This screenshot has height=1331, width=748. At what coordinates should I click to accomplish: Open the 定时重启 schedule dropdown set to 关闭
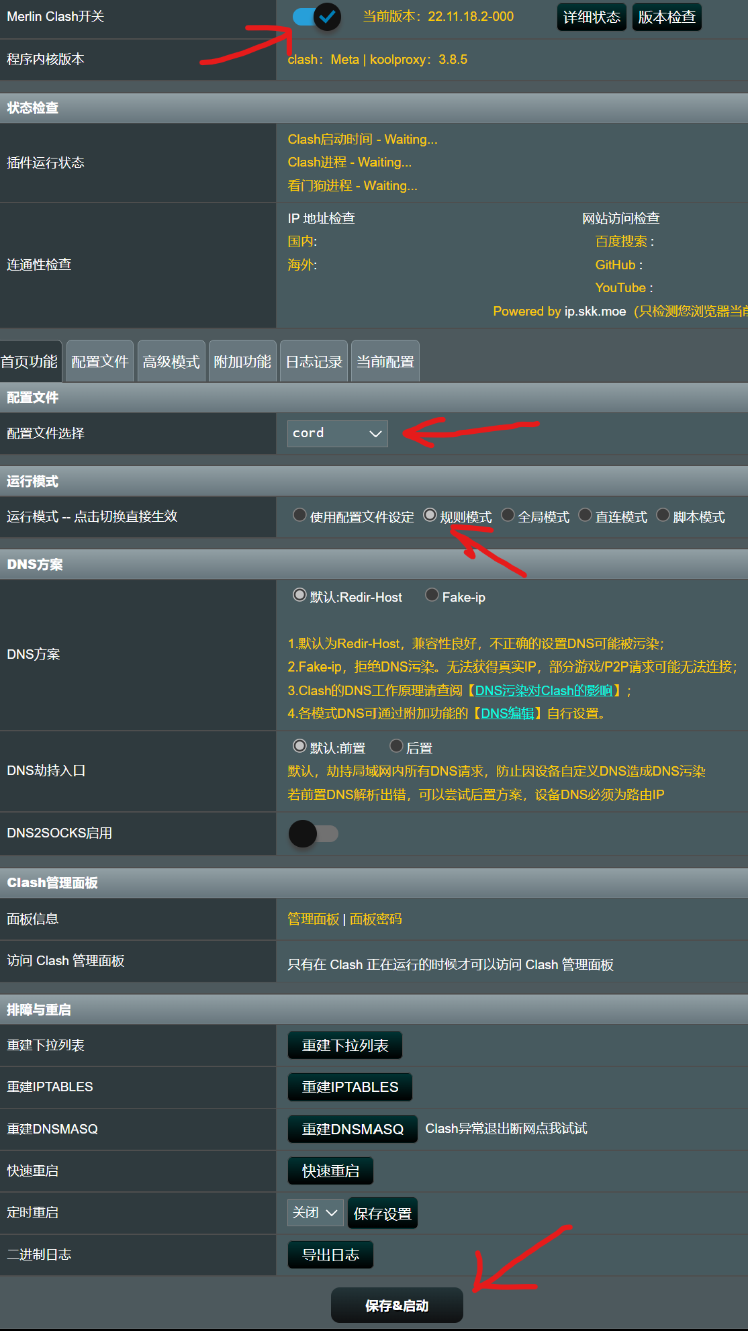pyautogui.click(x=315, y=1213)
